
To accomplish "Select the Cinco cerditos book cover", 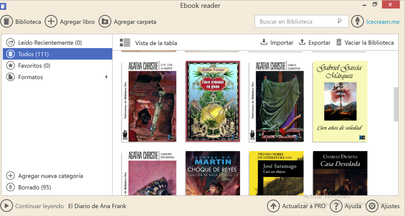I will (x=276, y=101).
